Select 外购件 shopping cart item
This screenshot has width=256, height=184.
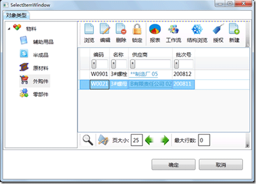click(35, 81)
